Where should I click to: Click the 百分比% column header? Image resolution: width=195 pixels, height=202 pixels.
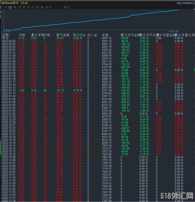[79, 35]
